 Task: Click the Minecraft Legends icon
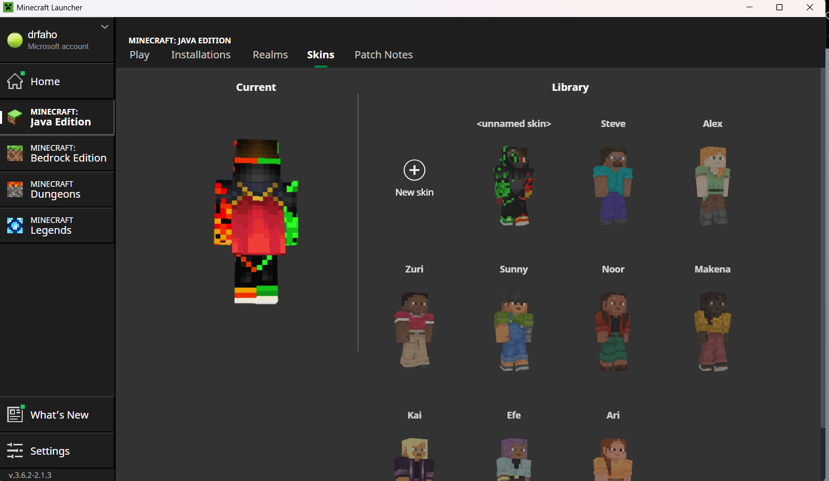coord(15,226)
